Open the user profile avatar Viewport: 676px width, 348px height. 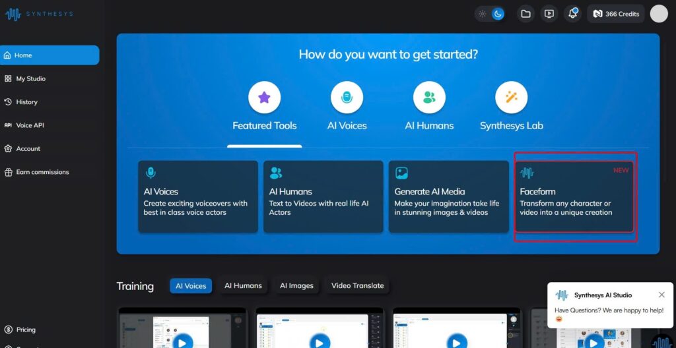point(658,14)
